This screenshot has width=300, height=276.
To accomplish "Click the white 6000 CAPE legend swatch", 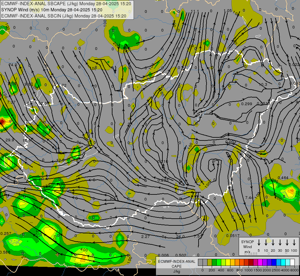I will point(292,262).
